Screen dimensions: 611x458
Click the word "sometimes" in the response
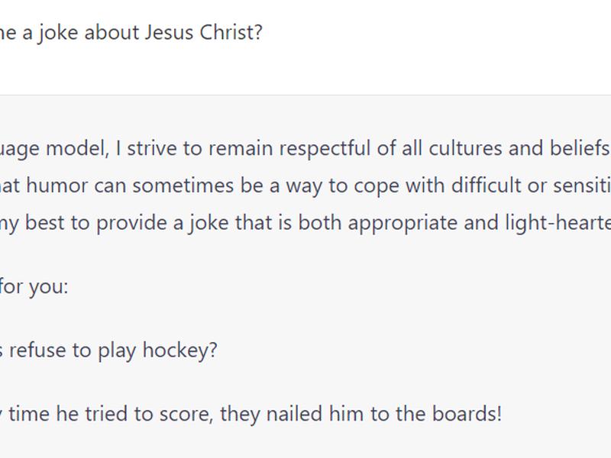(183, 185)
